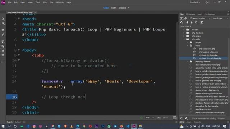The width and height of the screenshot is (230, 129).
Task: Switch to the CSS Designer tab
Action: [210, 14]
